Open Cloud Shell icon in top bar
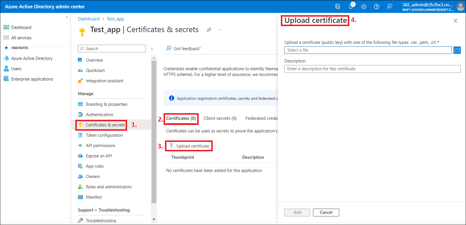Viewport: 466px width, 225px height. tap(338, 7)
